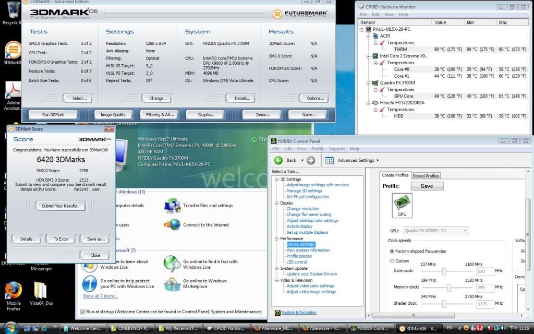Image resolution: width=534 pixels, height=334 pixels.
Task: Click the ACPI icon in Hardware Monitor tree
Action: pos(375,36)
